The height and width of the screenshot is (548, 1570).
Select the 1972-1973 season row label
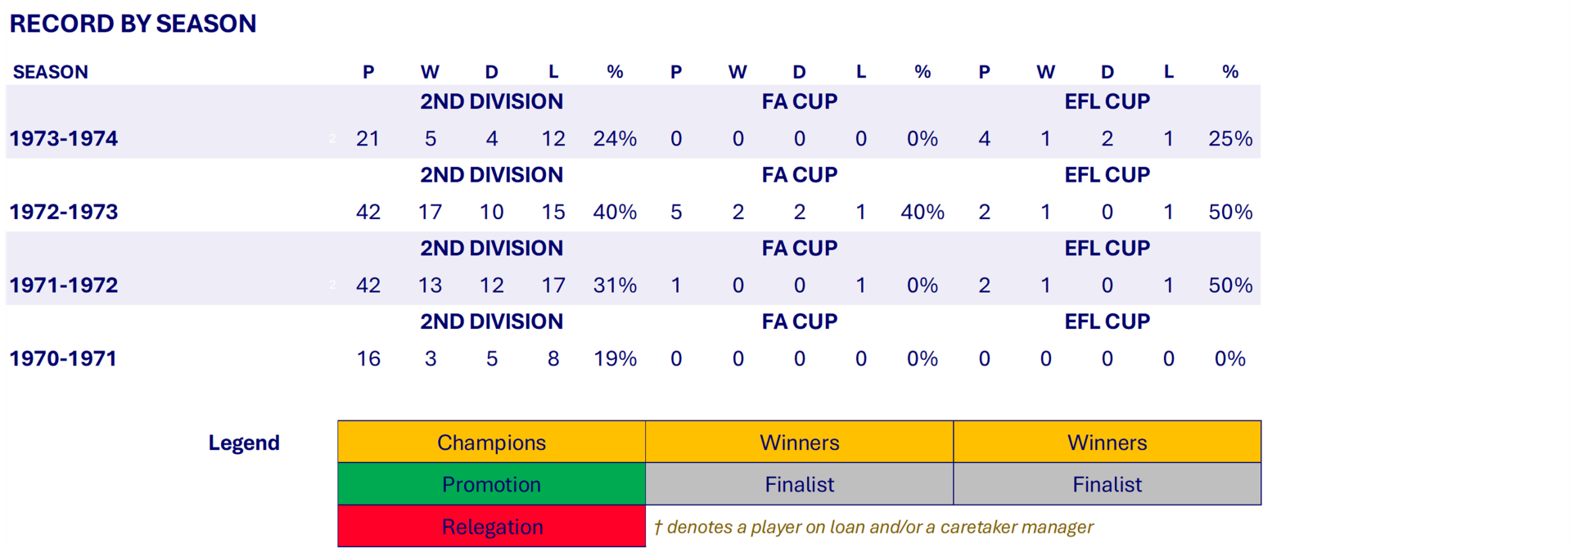(x=64, y=212)
